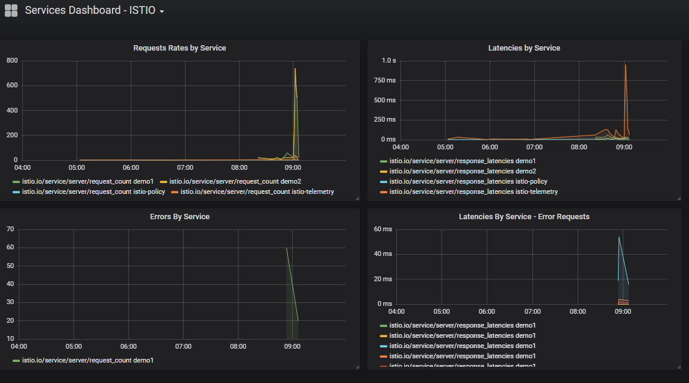Click resize handle of Requests Rates panel
689x383 pixels.
(x=357, y=198)
